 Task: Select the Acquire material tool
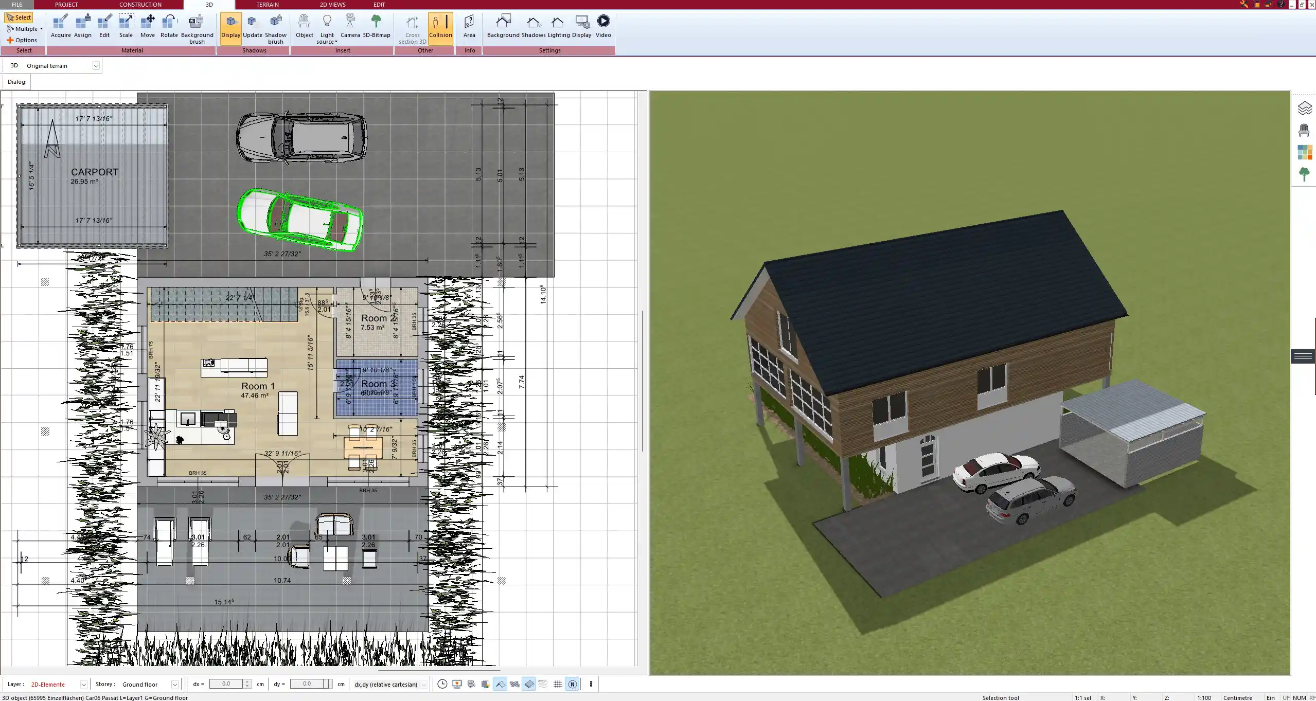pyautogui.click(x=61, y=27)
